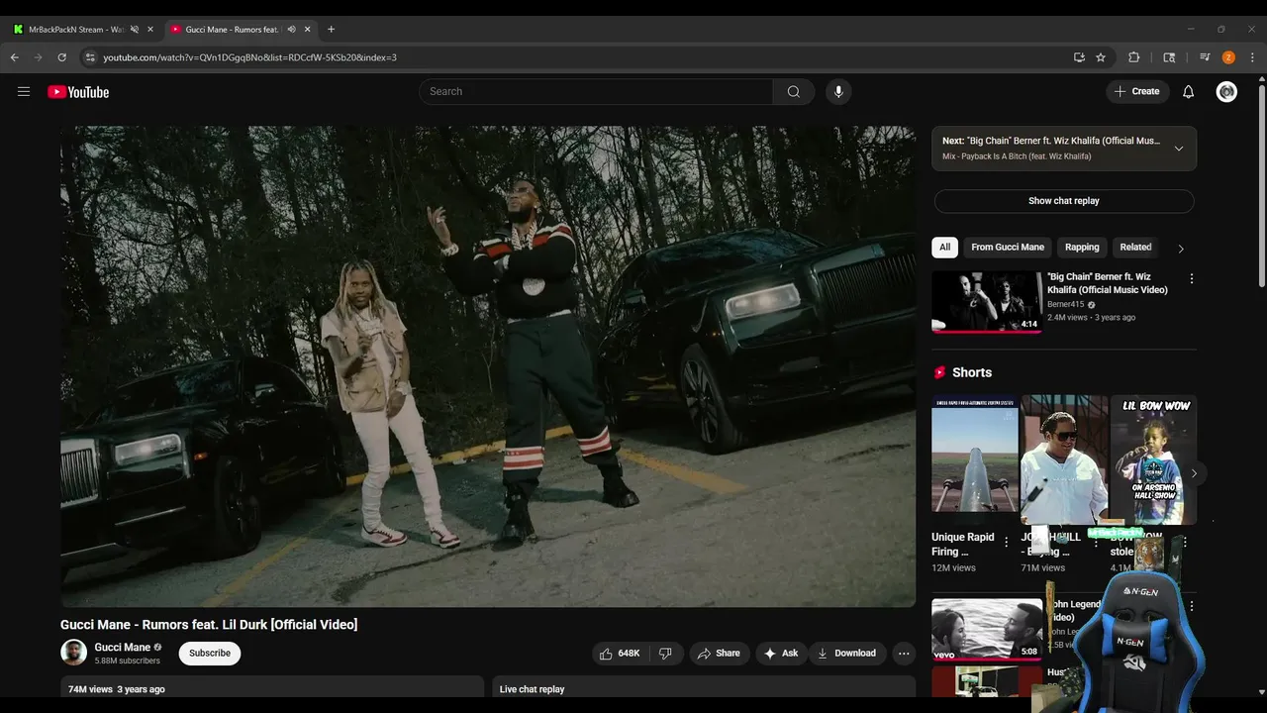
Task: Click Show chat replay
Action: coord(1064,201)
